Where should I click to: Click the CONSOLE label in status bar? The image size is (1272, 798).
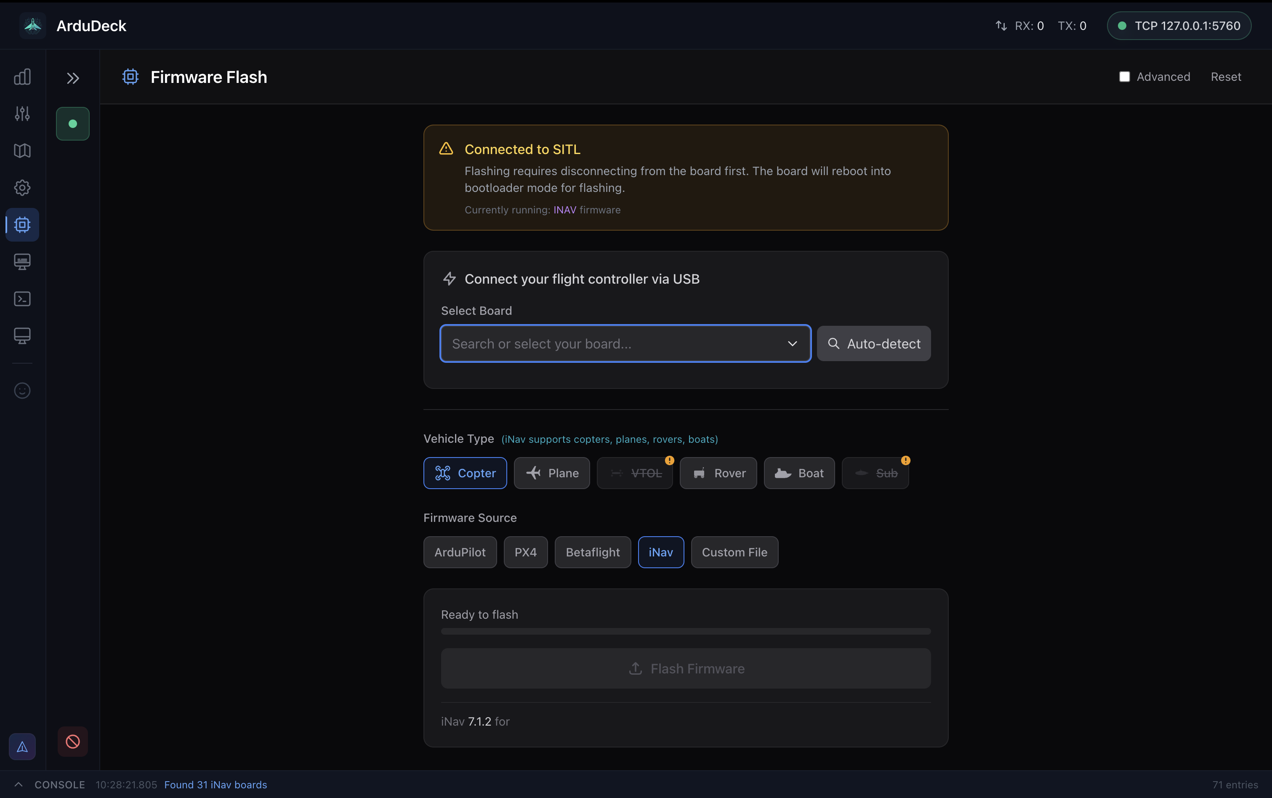60,785
